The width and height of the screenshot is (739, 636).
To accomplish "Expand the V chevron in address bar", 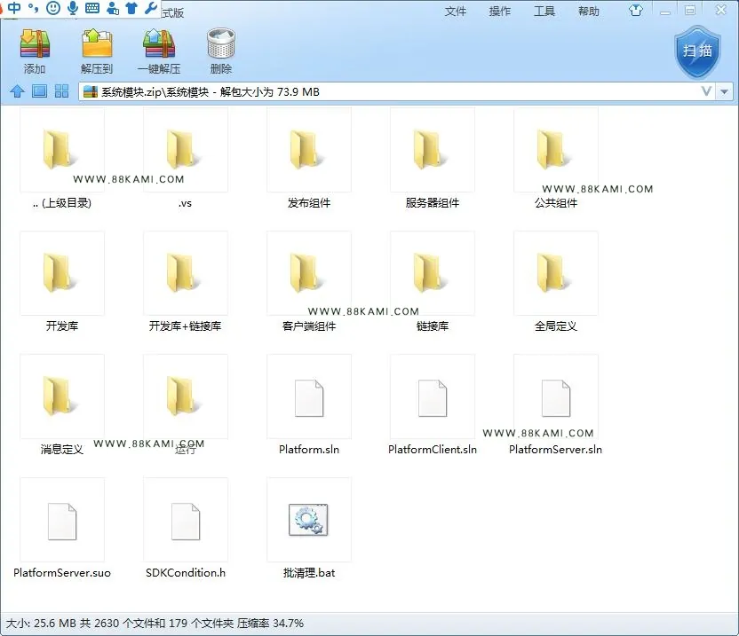I will 706,91.
